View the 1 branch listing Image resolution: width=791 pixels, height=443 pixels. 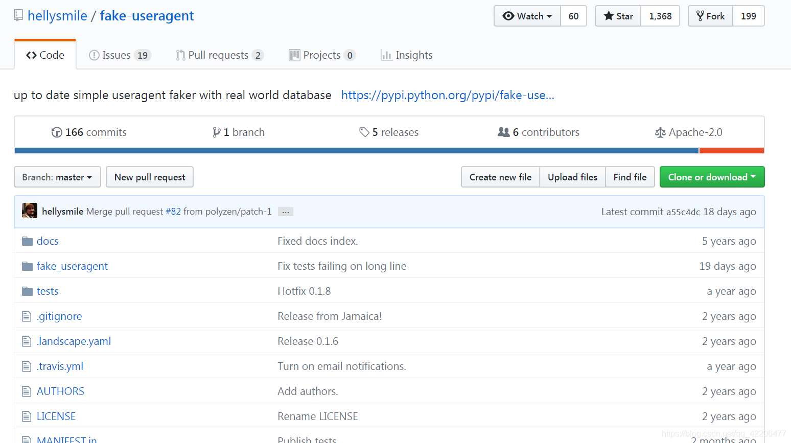[x=239, y=132]
